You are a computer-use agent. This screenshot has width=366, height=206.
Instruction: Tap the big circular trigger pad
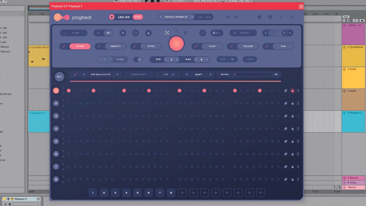[176, 44]
